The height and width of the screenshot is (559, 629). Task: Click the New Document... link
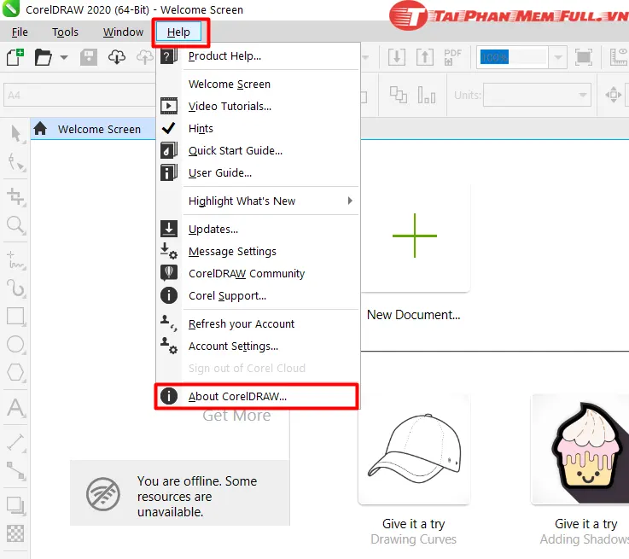[x=414, y=315]
